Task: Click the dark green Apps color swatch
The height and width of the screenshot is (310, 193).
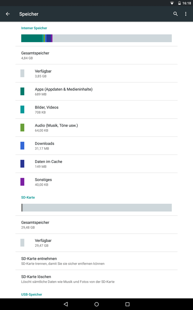Action: click(22, 91)
